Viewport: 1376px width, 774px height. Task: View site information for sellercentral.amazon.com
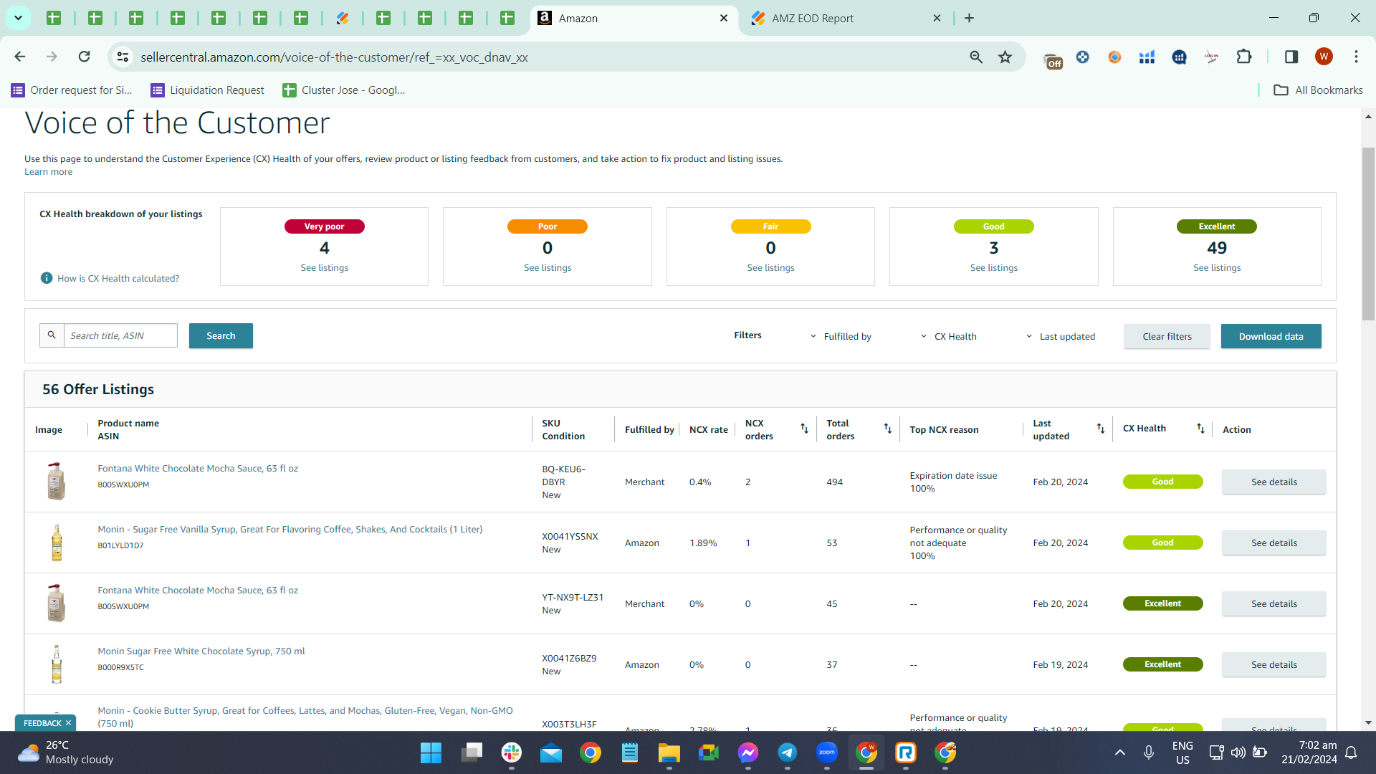pos(123,57)
